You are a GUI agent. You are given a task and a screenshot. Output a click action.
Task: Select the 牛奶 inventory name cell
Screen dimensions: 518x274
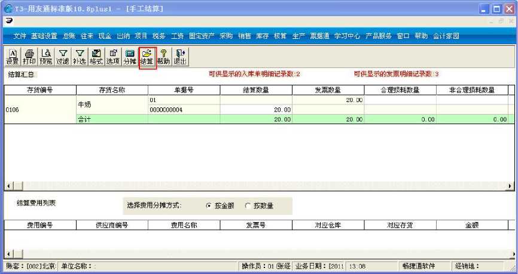[x=112, y=104]
